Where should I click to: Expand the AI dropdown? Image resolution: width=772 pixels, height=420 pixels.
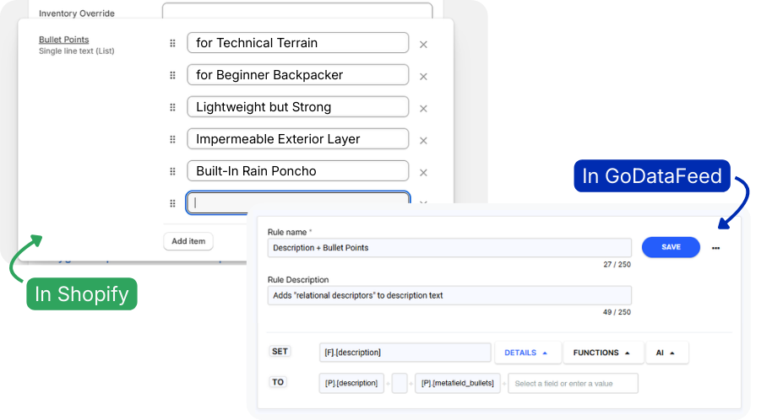(x=667, y=353)
